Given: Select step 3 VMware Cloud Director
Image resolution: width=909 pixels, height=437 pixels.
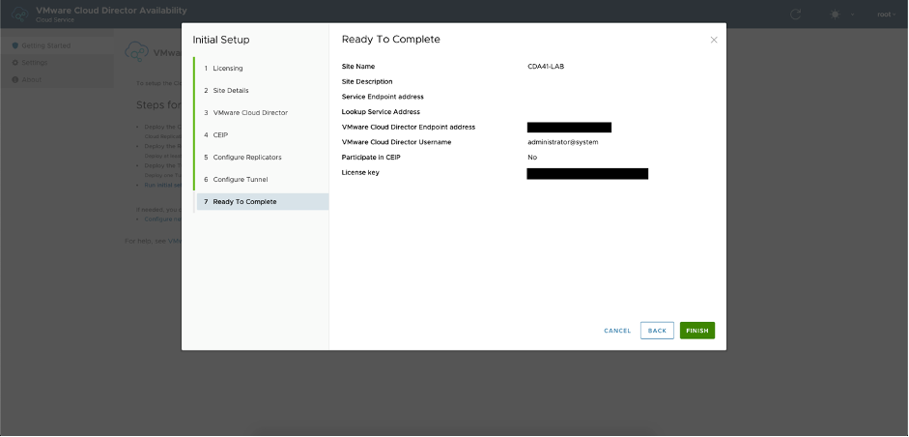Looking at the screenshot, I should pyautogui.click(x=249, y=113).
